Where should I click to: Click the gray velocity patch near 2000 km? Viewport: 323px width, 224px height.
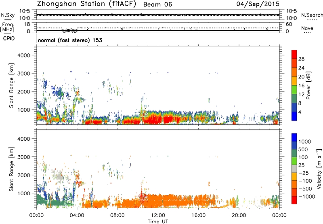(x=59, y=176)
